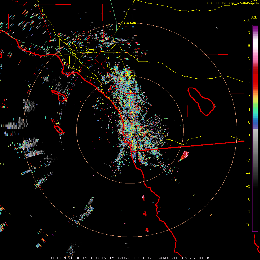This screenshot has width=260, height=260.
Task: Click the 1 value on the color scale
Action: coord(249,109)
